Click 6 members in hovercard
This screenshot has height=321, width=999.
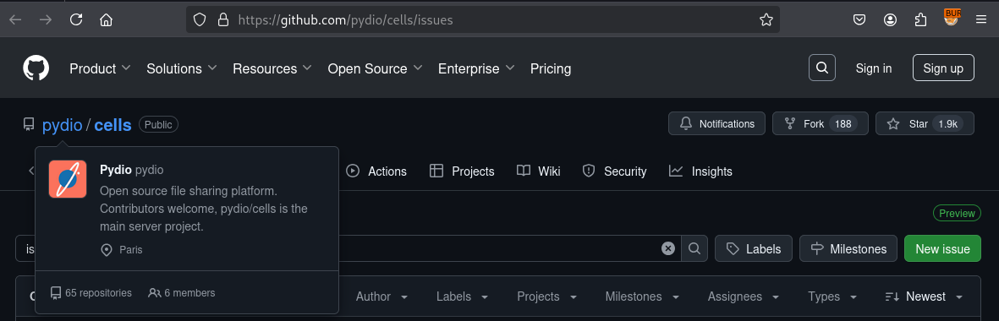(182, 293)
